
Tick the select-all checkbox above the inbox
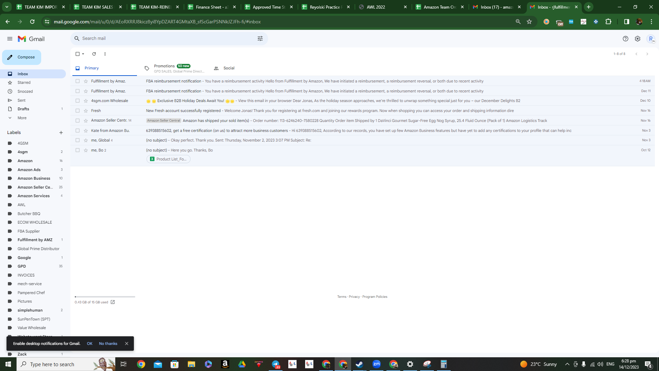(x=78, y=54)
